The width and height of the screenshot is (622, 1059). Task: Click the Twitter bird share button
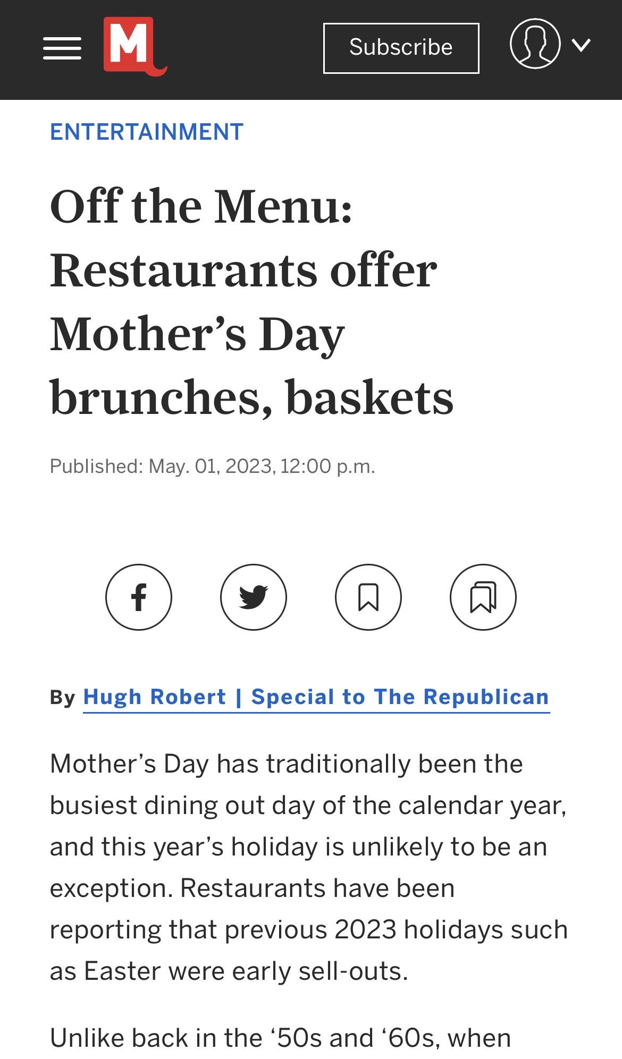[254, 597]
